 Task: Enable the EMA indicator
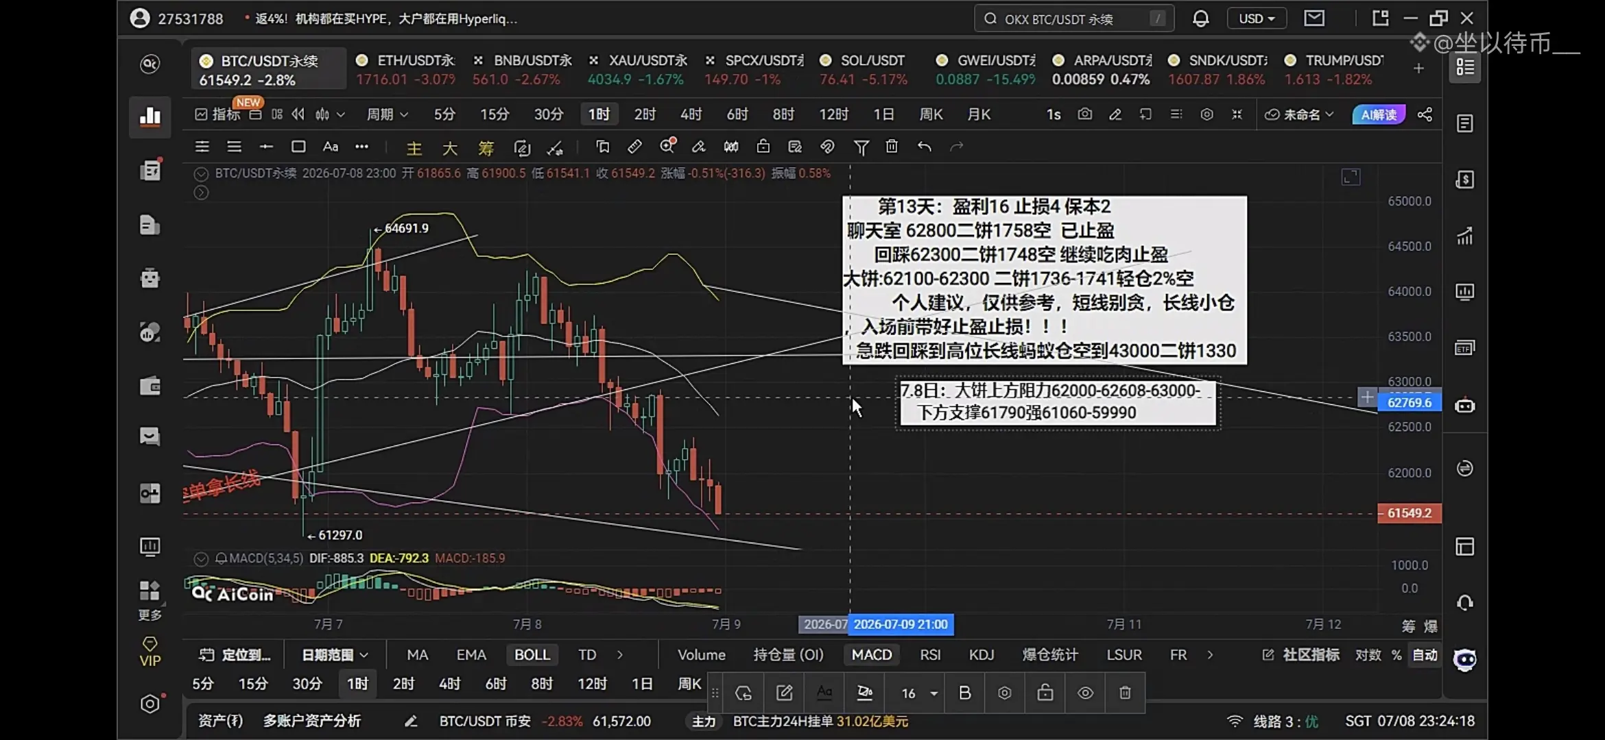[x=471, y=655]
